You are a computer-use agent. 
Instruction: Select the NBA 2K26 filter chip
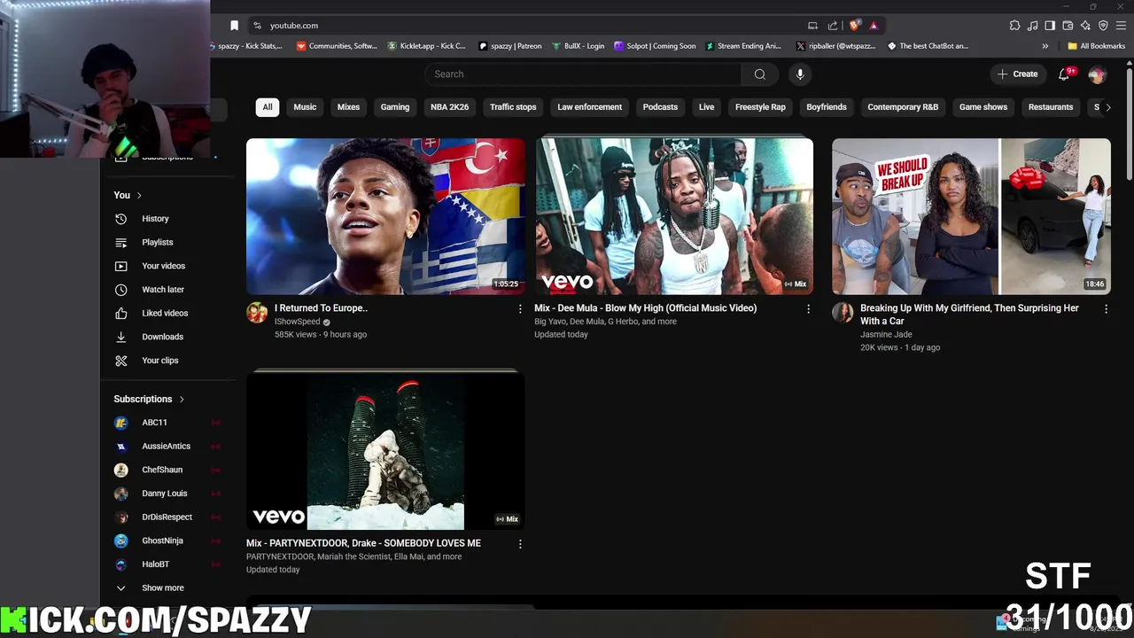coord(449,107)
